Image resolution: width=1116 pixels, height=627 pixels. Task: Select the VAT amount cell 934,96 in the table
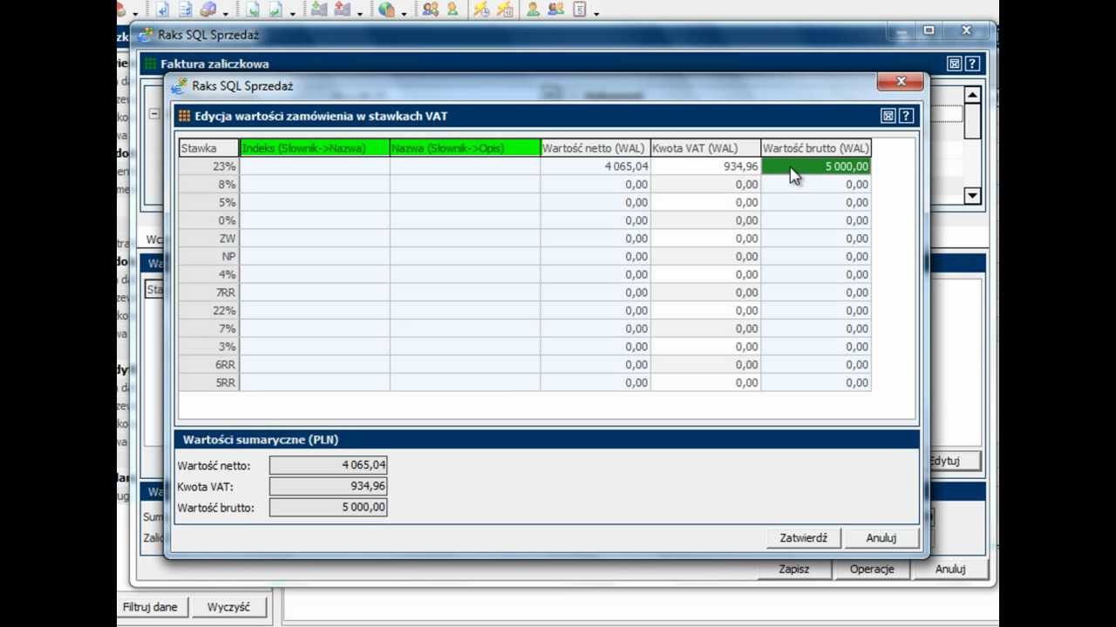[x=706, y=166]
